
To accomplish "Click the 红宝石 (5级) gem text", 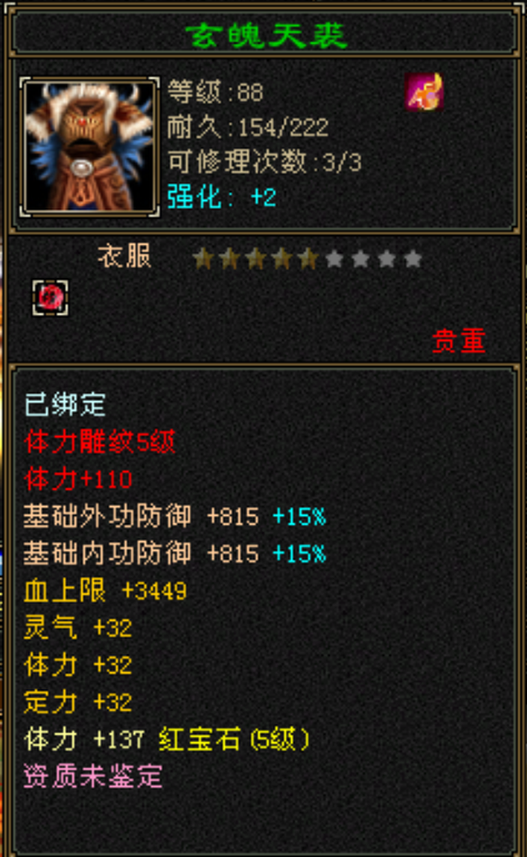I will 235,739.
